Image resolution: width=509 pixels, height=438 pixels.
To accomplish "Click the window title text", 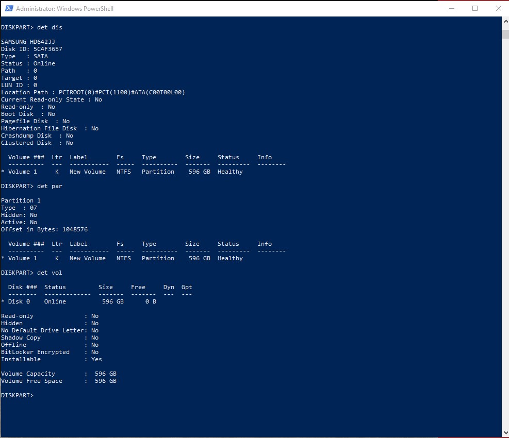I will [65, 9].
